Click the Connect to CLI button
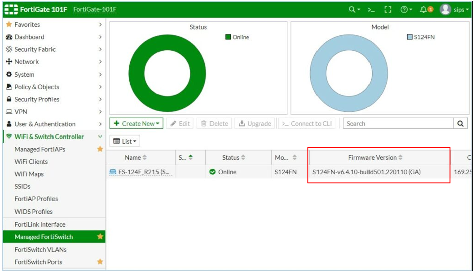Screen dimensions: 475x273 tap(306, 123)
